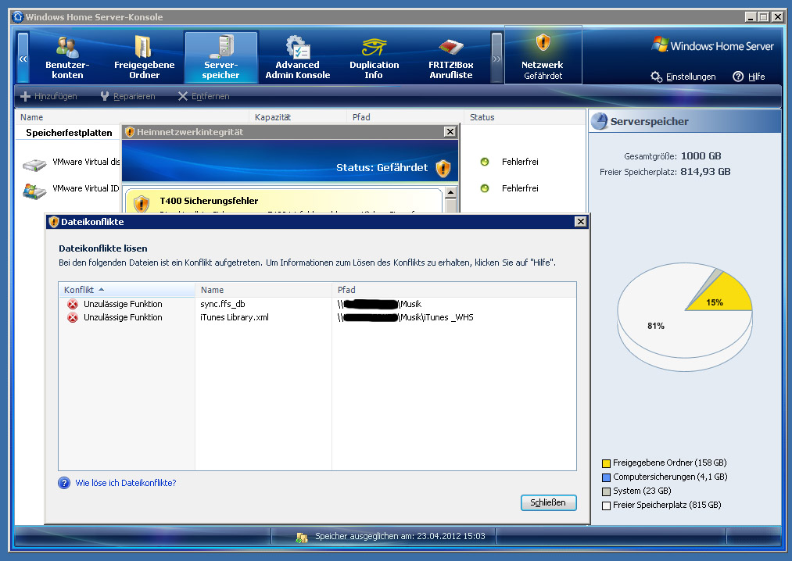Image resolution: width=792 pixels, height=561 pixels.
Task: Click the Dateikonflikte title bar shield icon
Action: tap(53, 222)
